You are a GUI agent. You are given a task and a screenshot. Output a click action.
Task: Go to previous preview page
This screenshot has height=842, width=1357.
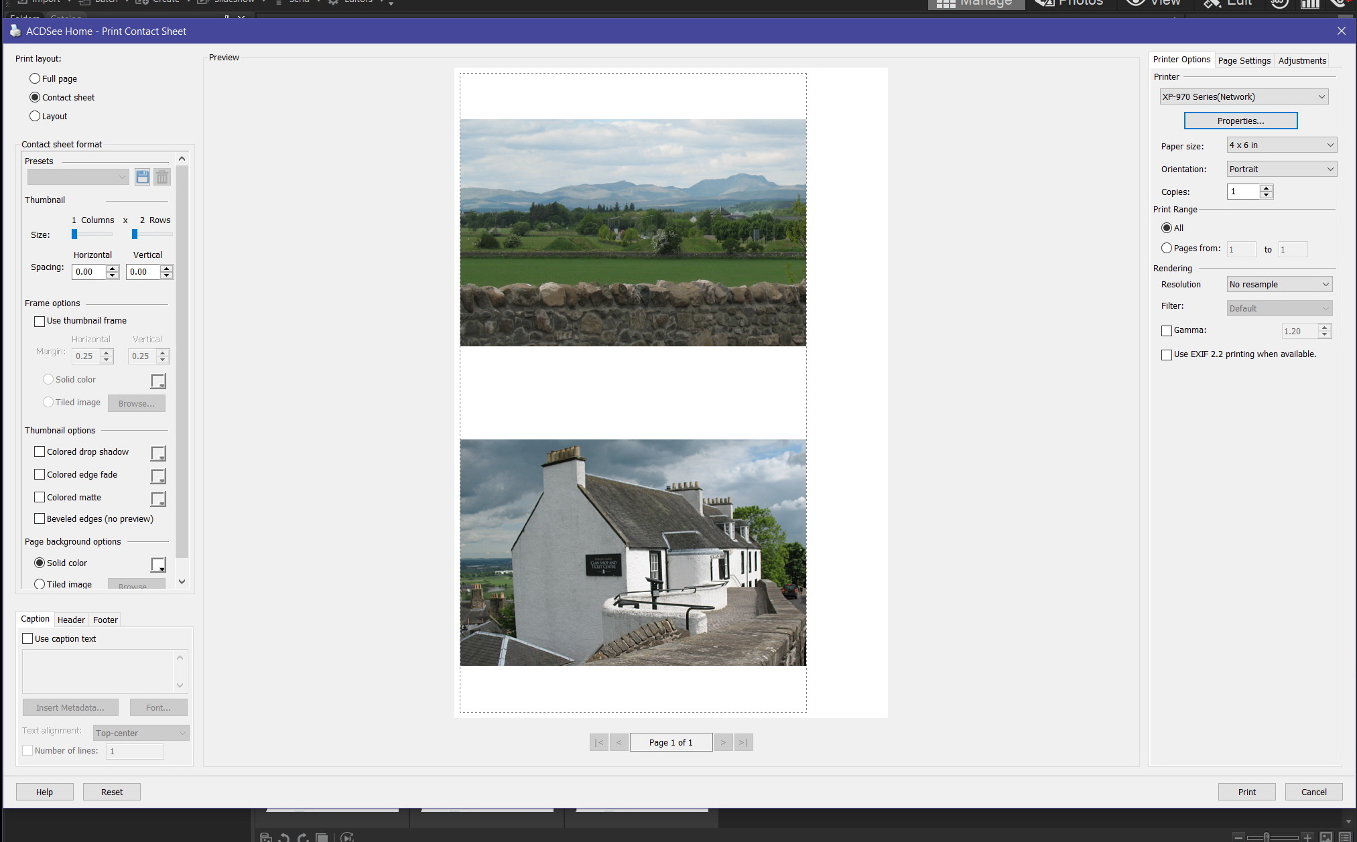click(x=619, y=742)
